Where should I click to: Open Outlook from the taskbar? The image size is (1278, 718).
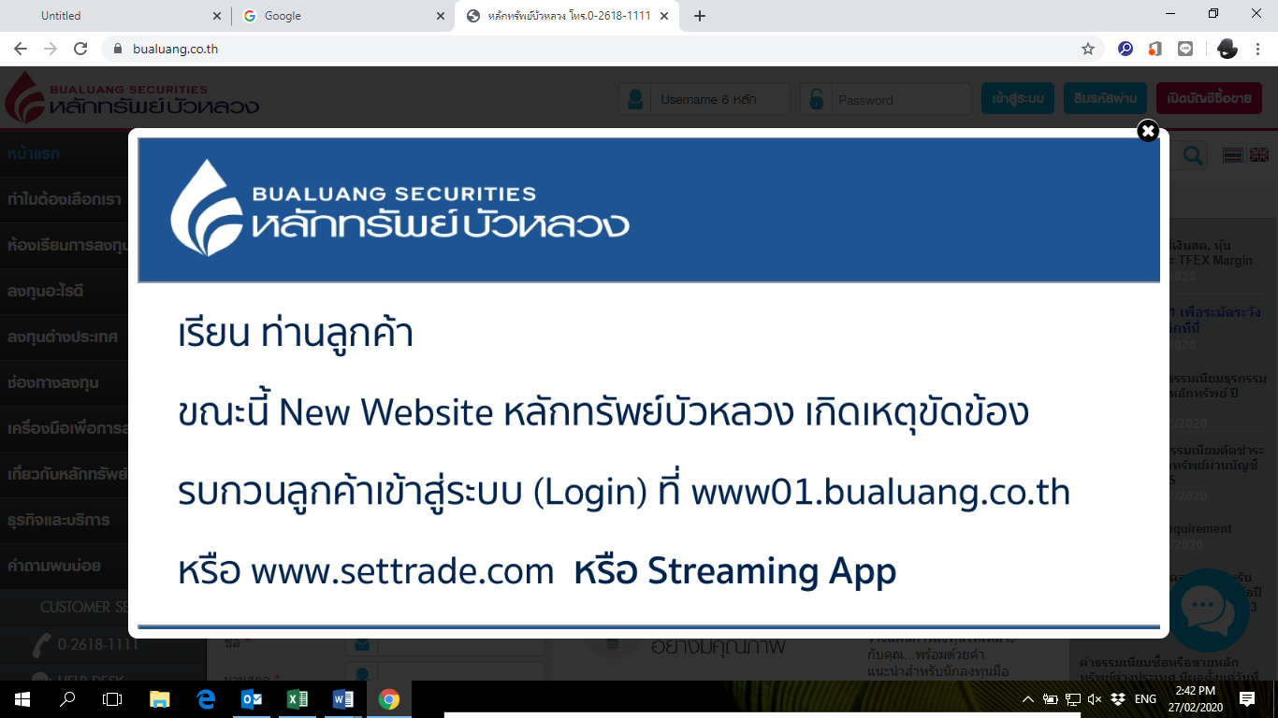pos(252,698)
